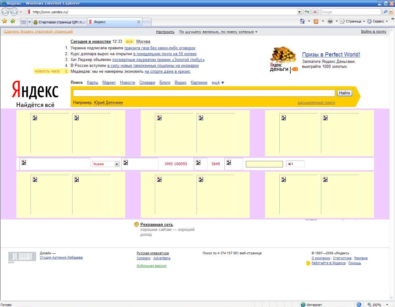395x307 pixels.
Task: Click the Найти search button
Action: tap(344, 93)
